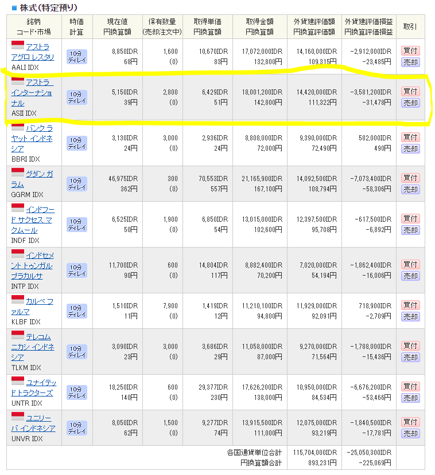Click the 10分ディレイ badge in KLBF row

[77, 311]
